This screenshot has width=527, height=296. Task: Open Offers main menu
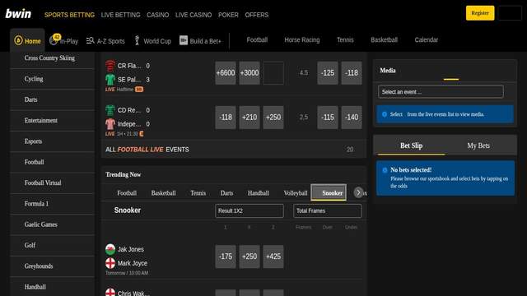(x=256, y=15)
